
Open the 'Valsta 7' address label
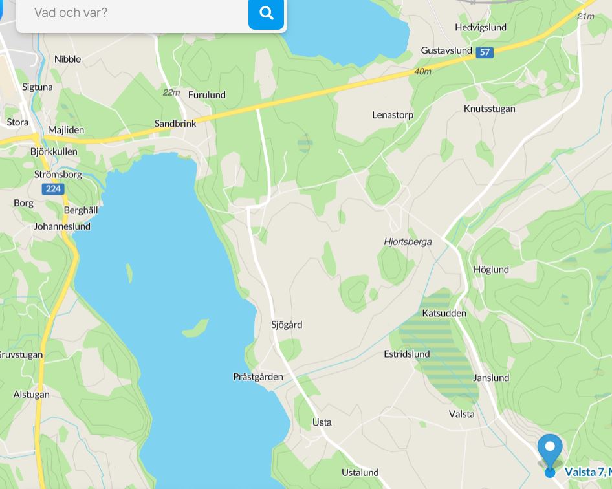click(x=588, y=472)
